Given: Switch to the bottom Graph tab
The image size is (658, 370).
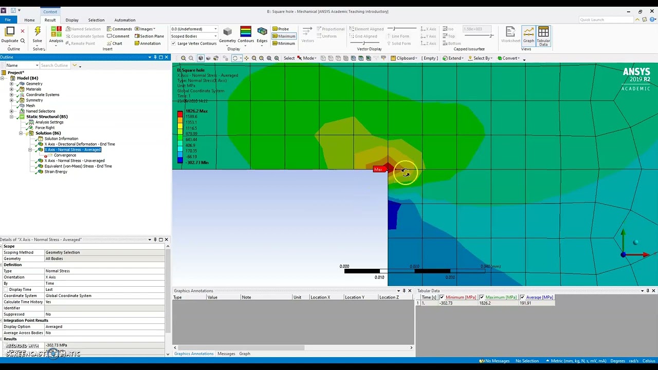Looking at the screenshot, I should 245,354.
